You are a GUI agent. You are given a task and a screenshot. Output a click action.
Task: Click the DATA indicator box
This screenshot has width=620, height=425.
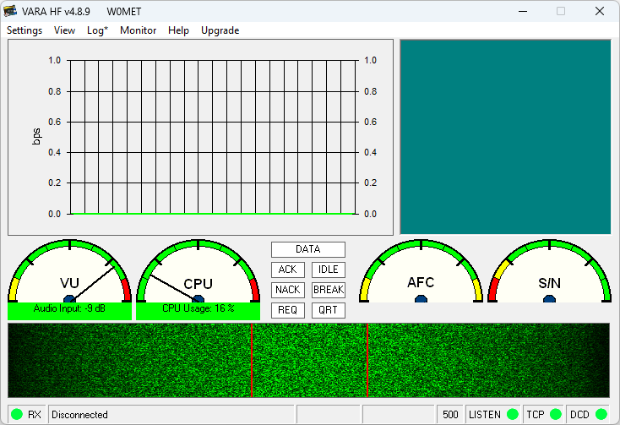pyautogui.click(x=307, y=249)
